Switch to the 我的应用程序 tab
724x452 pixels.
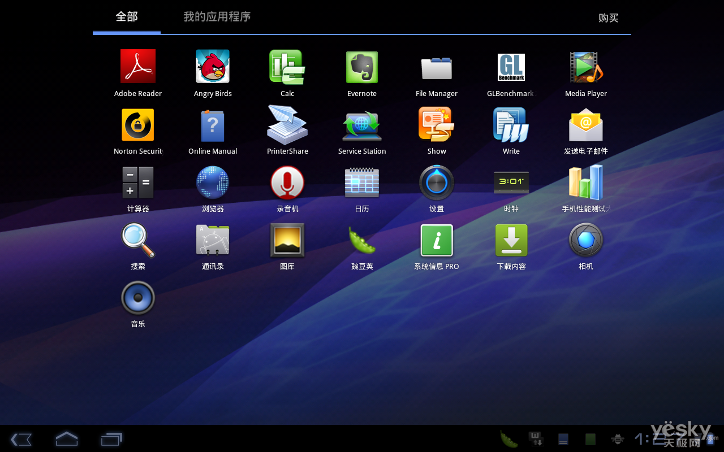pos(217,17)
